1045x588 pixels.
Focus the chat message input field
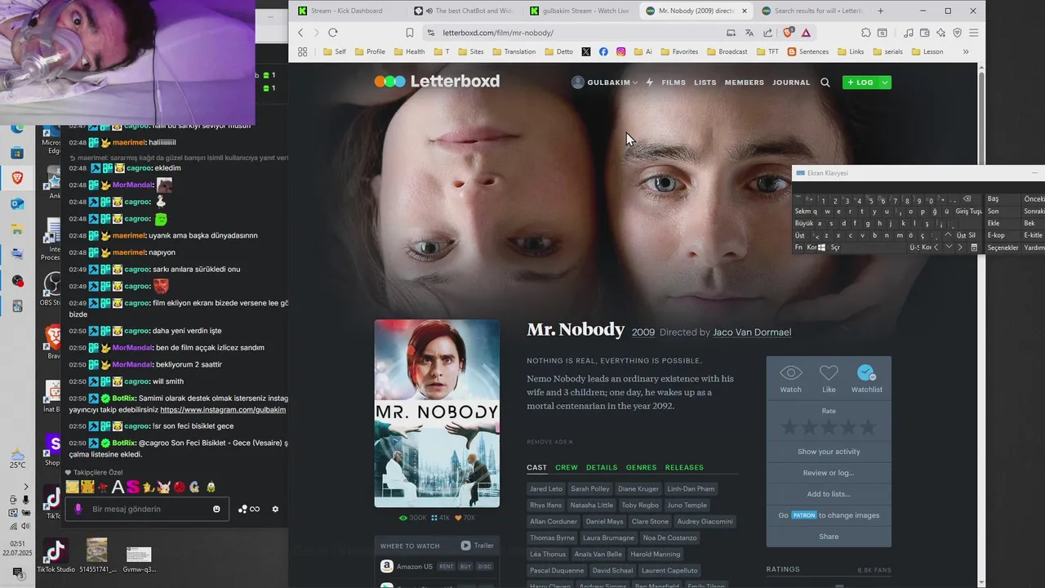[147, 509]
